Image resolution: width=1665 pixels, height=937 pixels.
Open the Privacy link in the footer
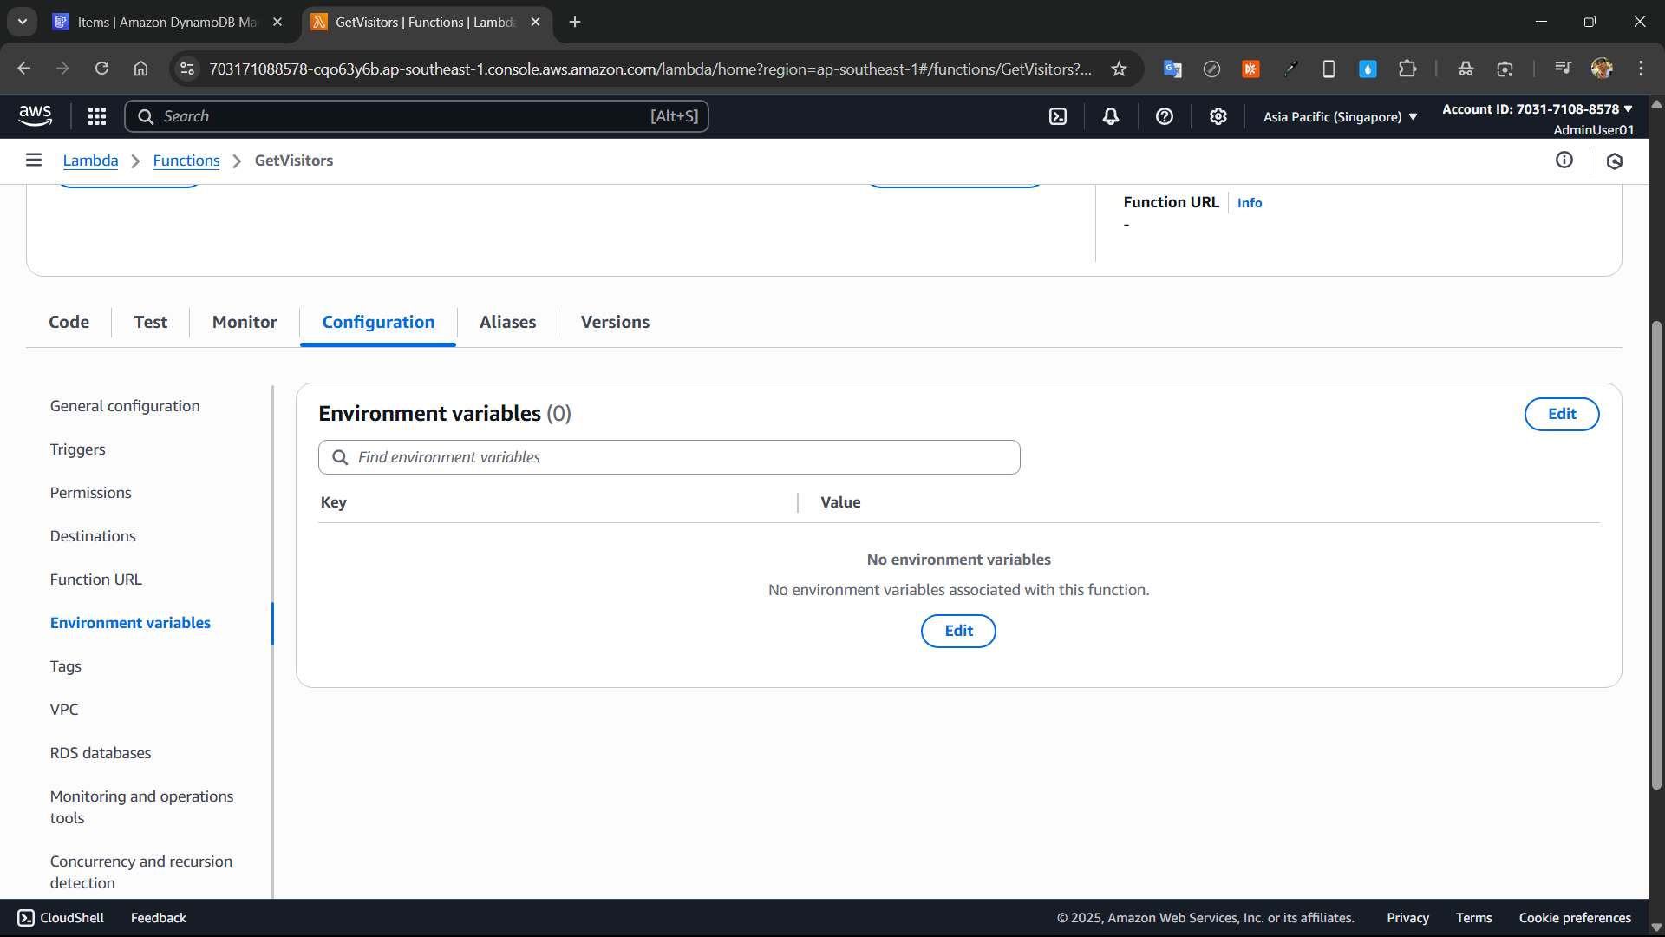(1407, 918)
